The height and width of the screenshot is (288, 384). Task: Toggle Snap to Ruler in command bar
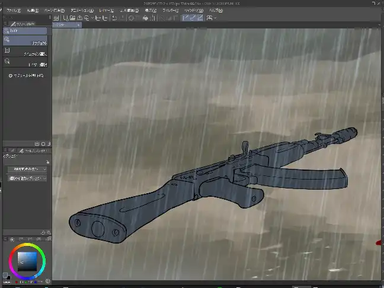185,18
